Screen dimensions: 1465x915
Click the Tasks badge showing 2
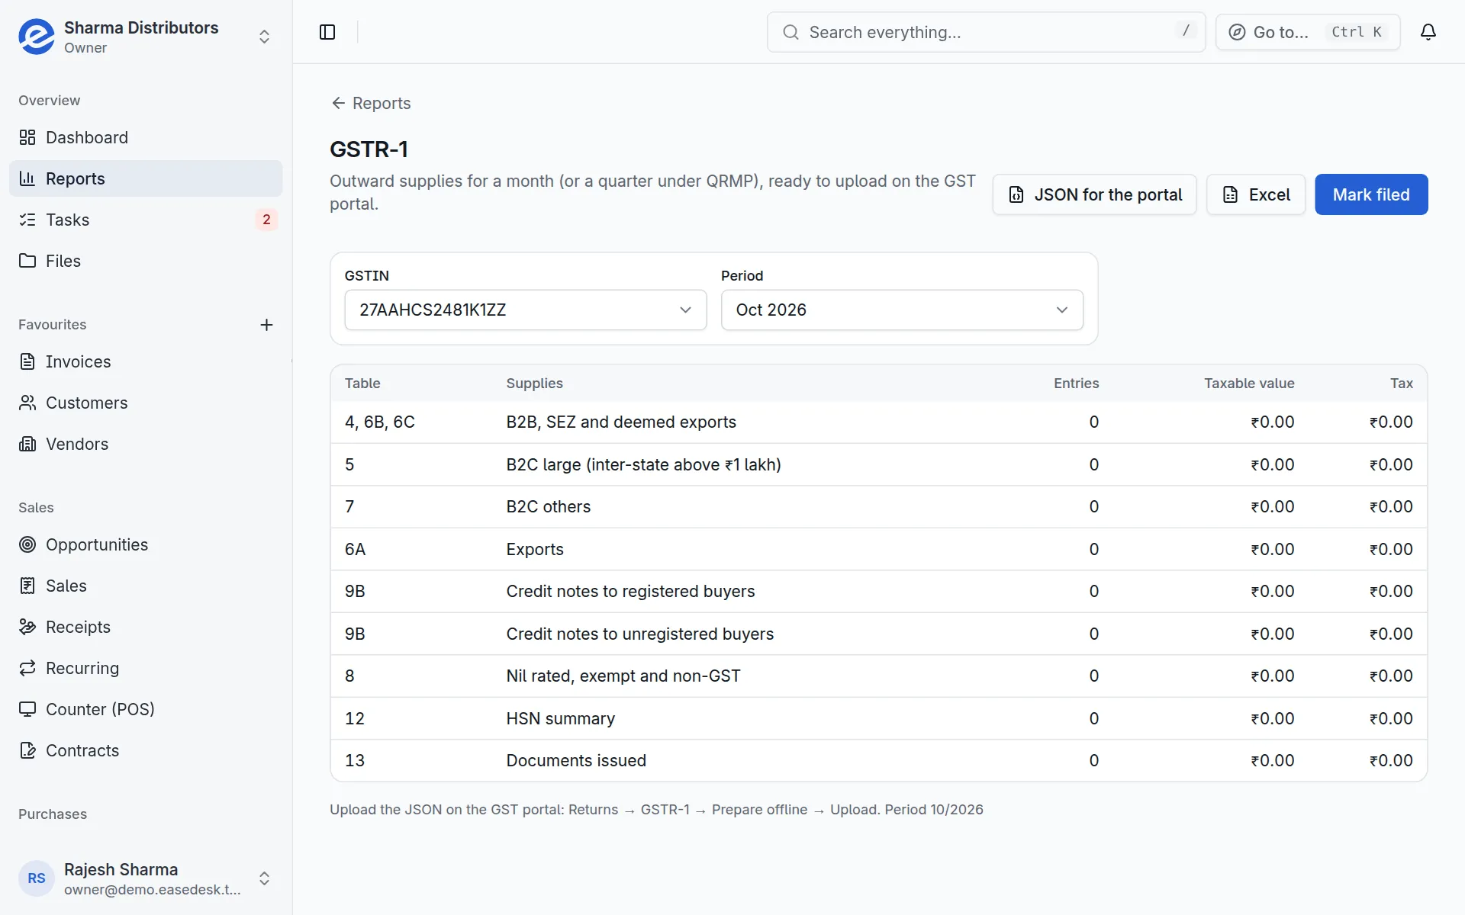pyautogui.click(x=266, y=220)
